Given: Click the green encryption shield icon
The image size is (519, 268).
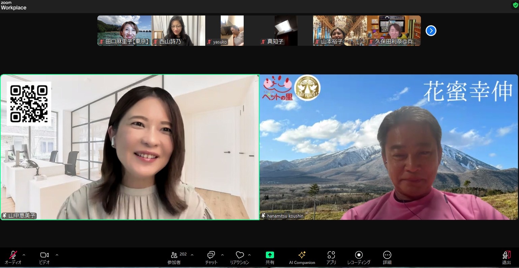Looking at the screenshot, I should (515, 5).
